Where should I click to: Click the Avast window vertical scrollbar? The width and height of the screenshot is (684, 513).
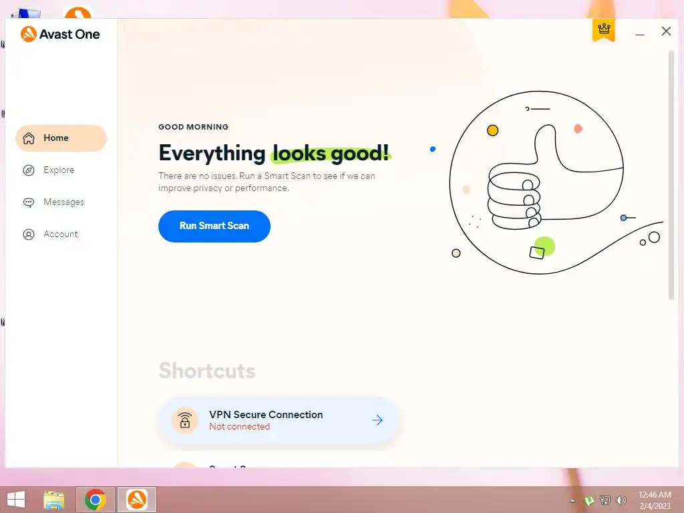(x=671, y=174)
